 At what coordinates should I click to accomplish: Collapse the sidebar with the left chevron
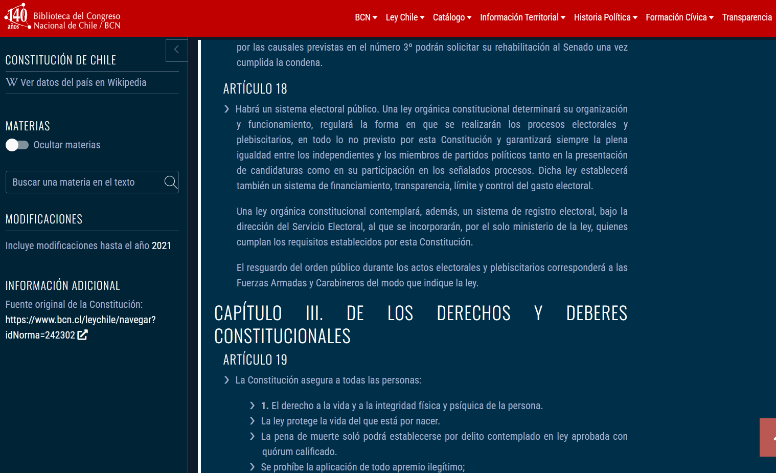point(176,50)
